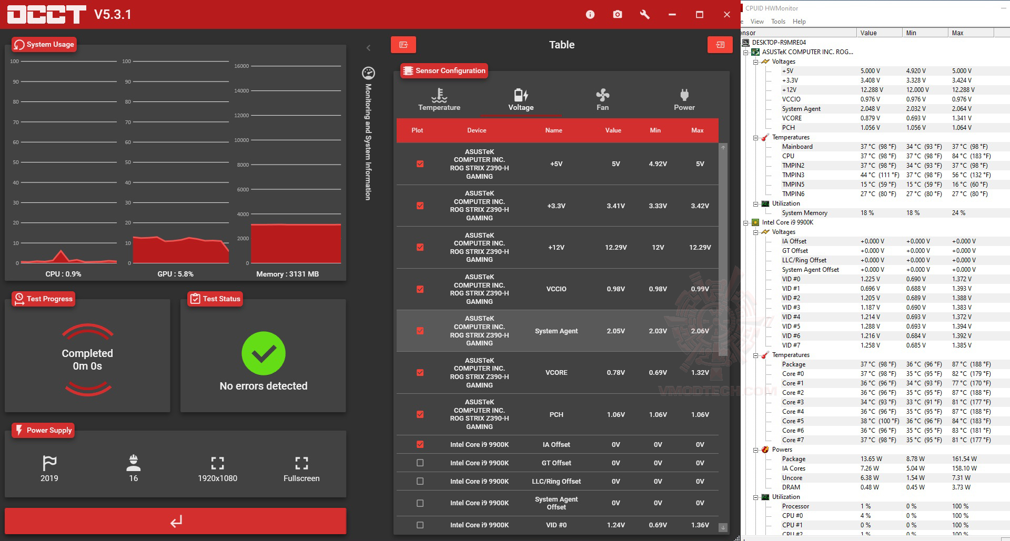Image resolution: width=1010 pixels, height=541 pixels.
Task: Click the red start test button
Action: (x=176, y=521)
